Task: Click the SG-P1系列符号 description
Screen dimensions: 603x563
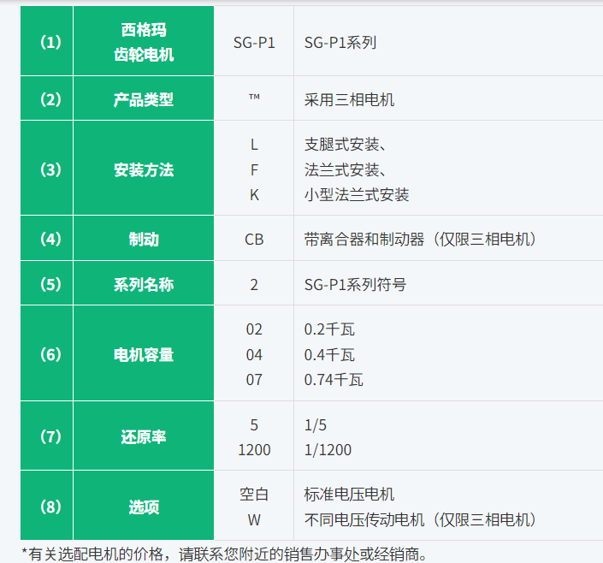Action: [x=355, y=285]
